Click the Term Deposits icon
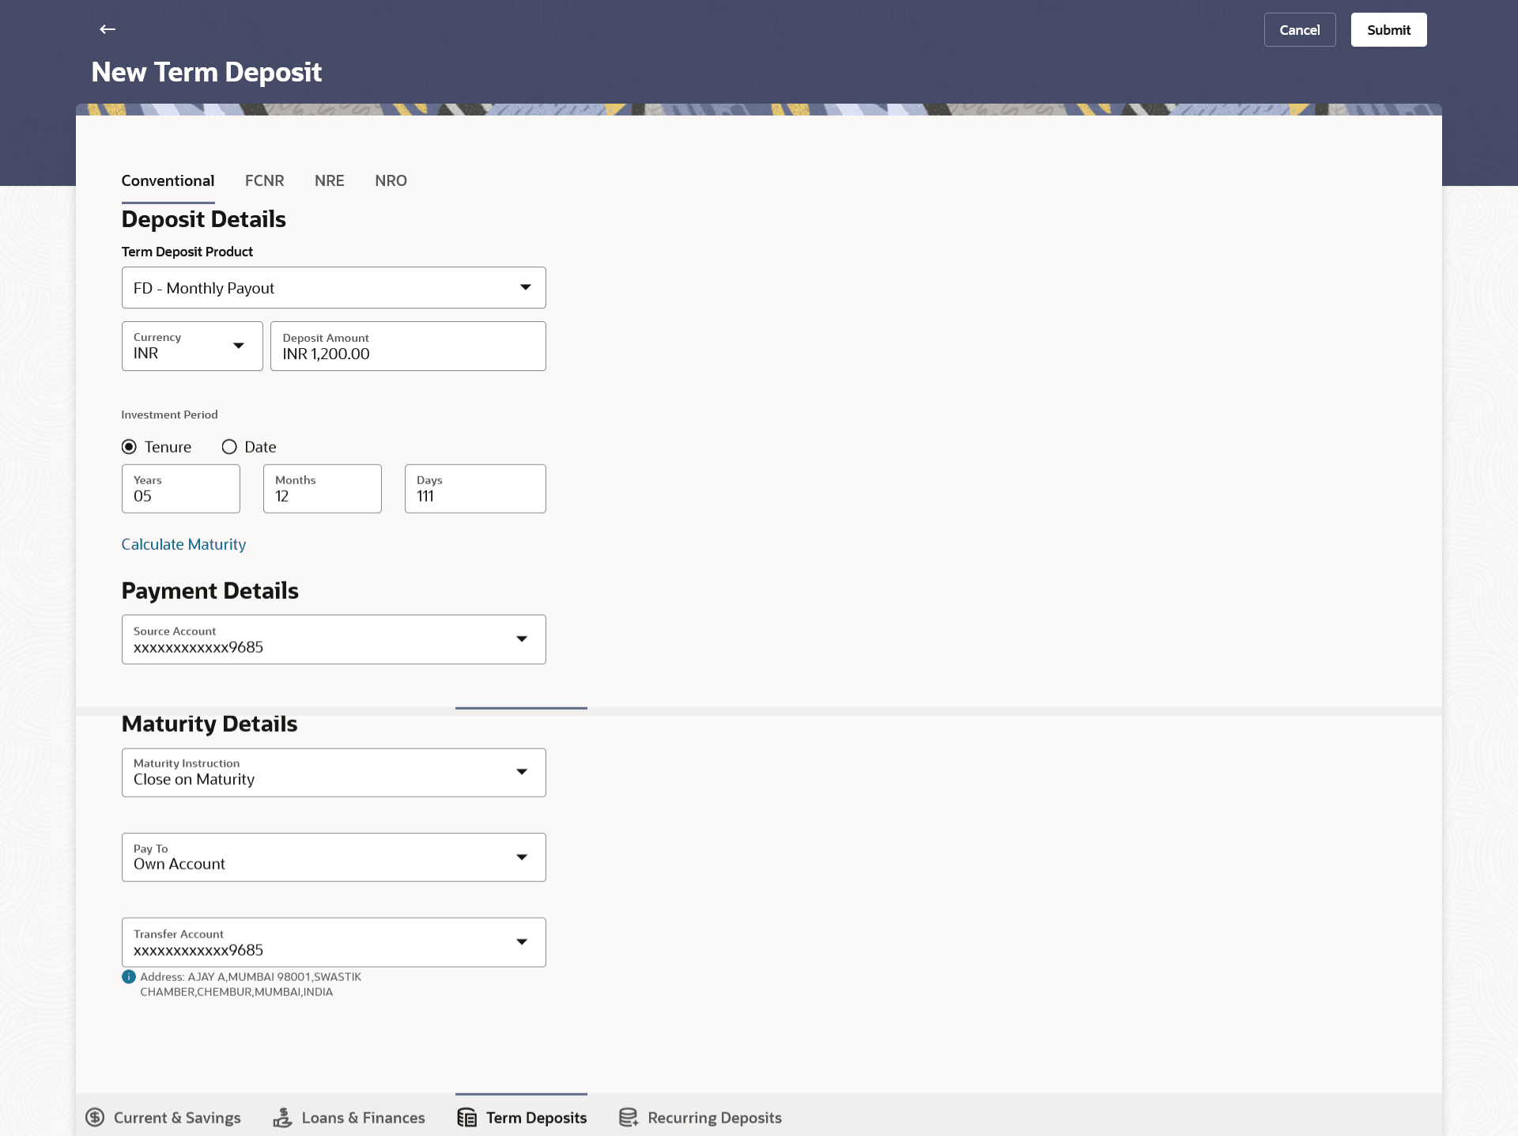The height and width of the screenshot is (1136, 1518). coord(467,1117)
